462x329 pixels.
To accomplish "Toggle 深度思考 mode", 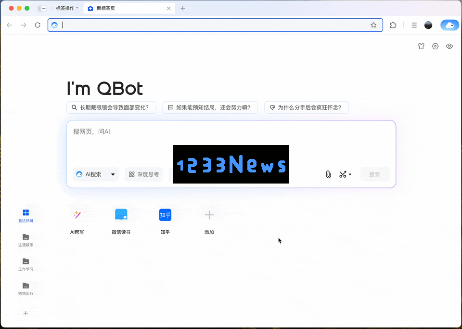I will [x=144, y=174].
